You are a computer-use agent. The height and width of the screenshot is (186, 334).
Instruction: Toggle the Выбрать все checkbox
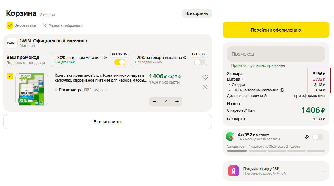click(10, 25)
